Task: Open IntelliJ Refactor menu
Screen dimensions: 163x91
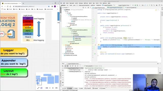Action: click(x=86, y=3)
